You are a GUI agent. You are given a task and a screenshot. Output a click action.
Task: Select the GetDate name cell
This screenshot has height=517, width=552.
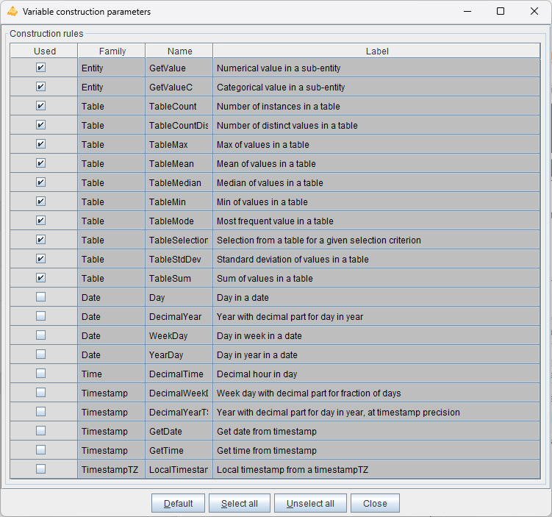[179, 432]
